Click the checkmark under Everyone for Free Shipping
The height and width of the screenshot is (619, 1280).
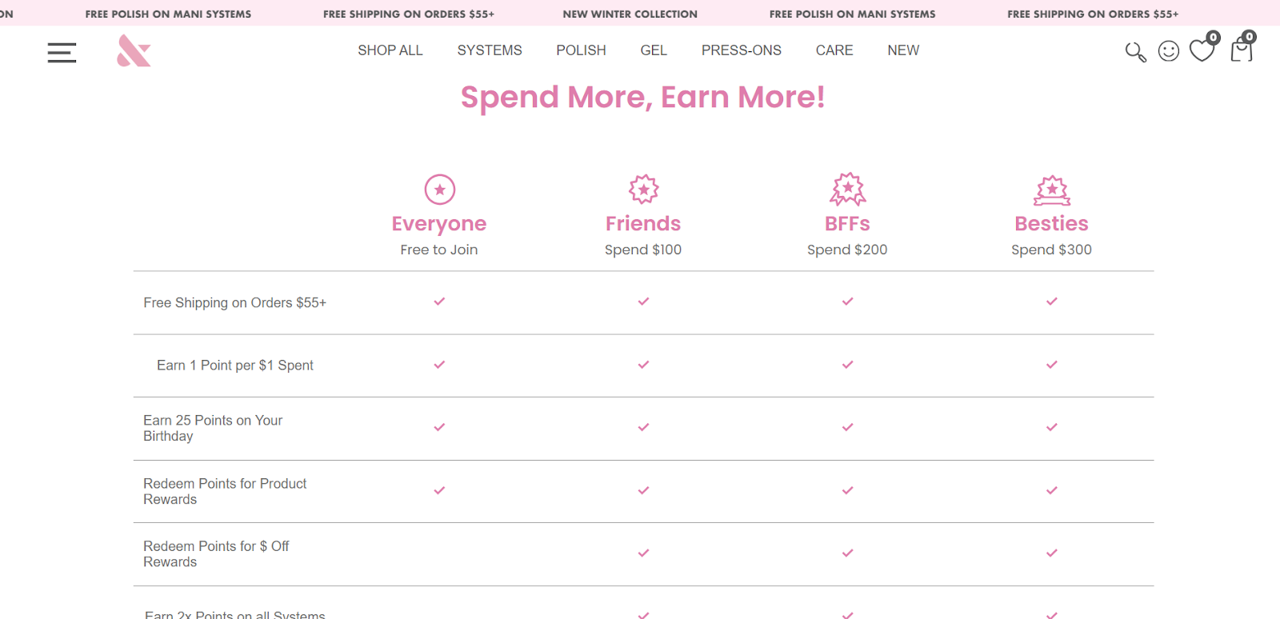438,302
